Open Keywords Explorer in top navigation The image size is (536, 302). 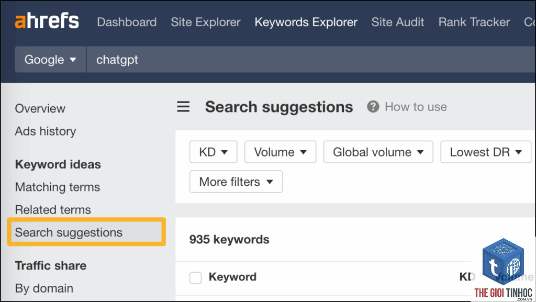click(x=306, y=22)
